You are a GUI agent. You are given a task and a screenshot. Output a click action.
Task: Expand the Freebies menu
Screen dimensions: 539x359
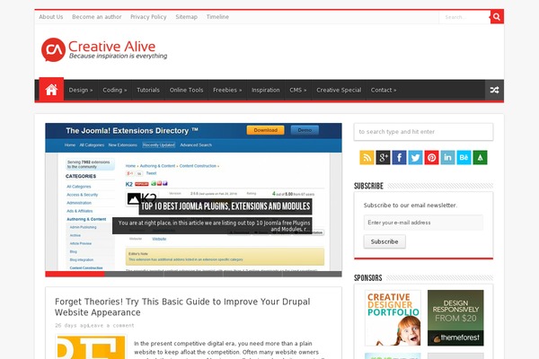click(227, 90)
